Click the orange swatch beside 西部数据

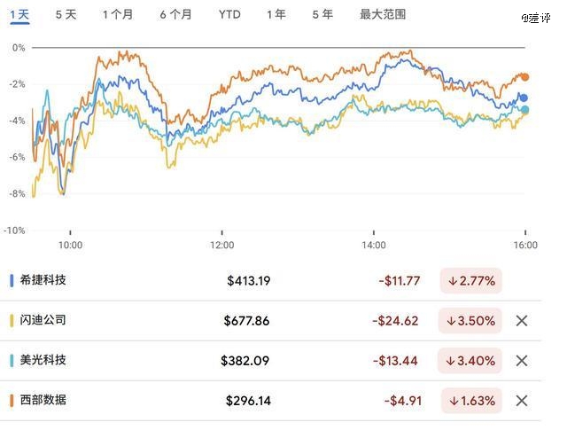[x=11, y=400]
